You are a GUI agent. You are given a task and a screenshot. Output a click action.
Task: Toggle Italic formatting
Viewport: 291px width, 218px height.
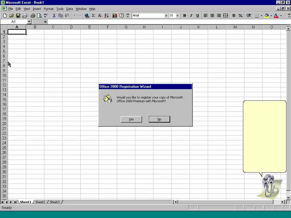click(x=191, y=16)
